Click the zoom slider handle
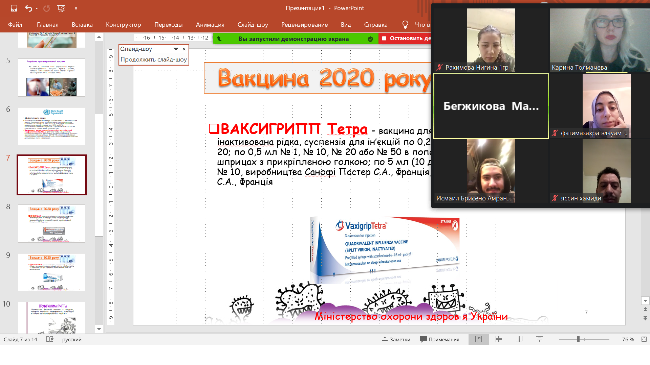The width and height of the screenshot is (650, 365). 578,339
